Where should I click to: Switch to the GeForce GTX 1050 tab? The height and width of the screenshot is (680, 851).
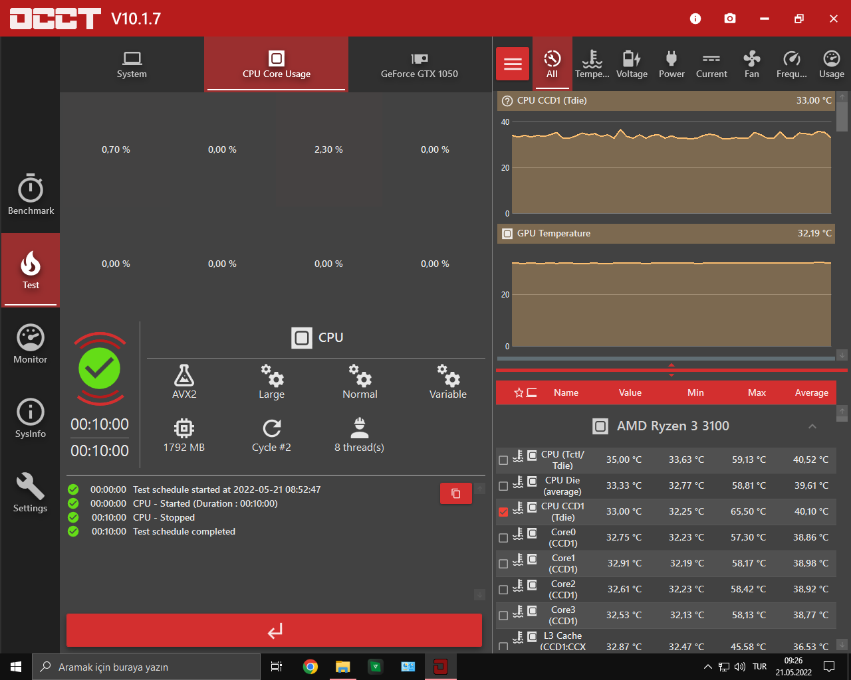pos(420,64)
